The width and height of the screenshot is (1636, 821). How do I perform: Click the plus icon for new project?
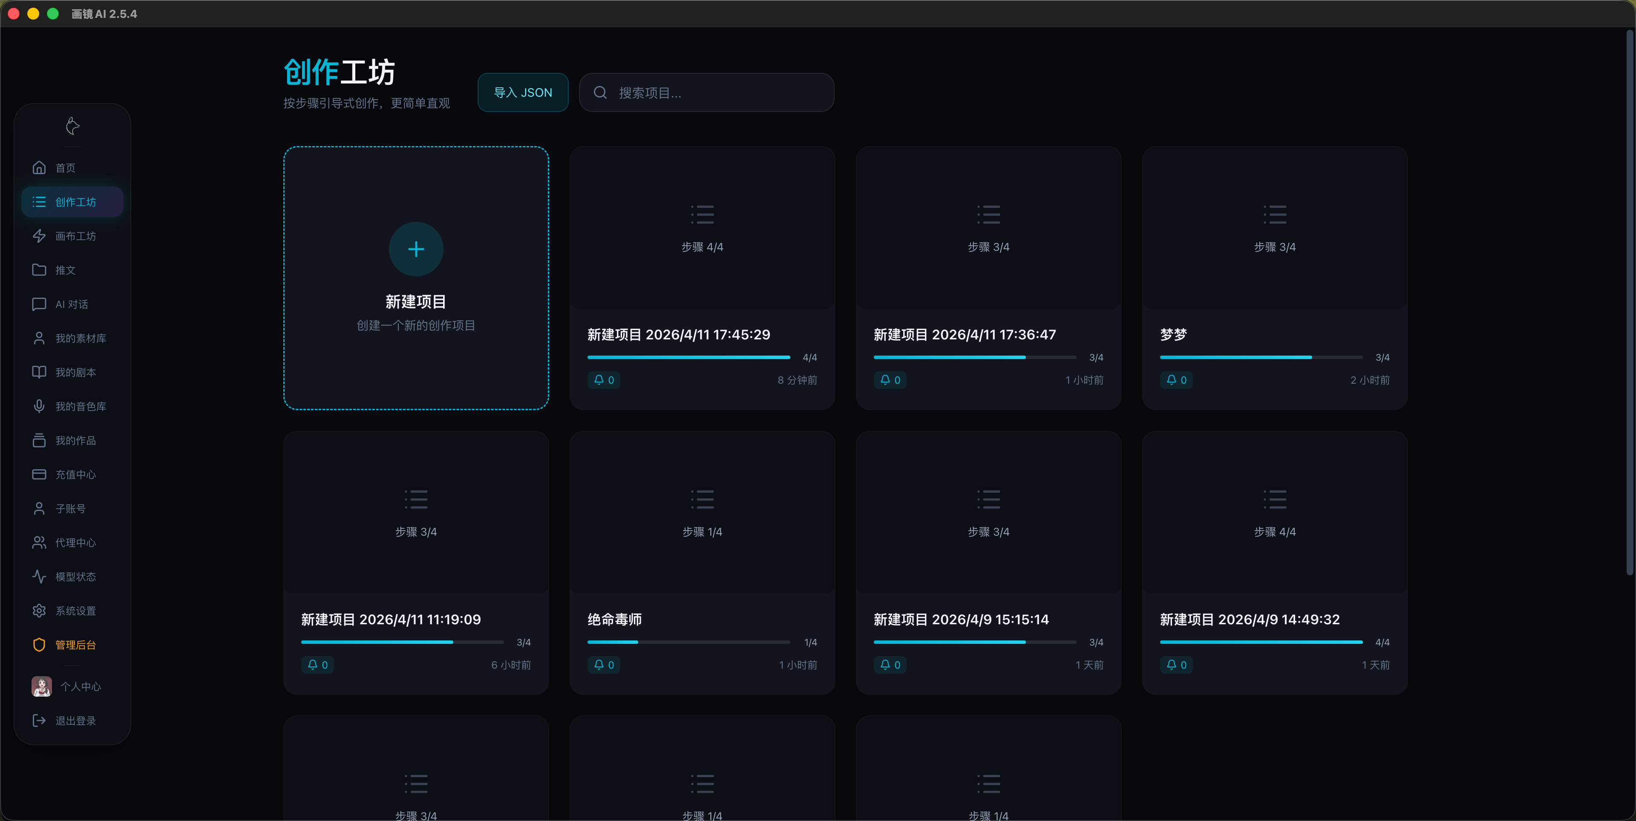point(416,249)
